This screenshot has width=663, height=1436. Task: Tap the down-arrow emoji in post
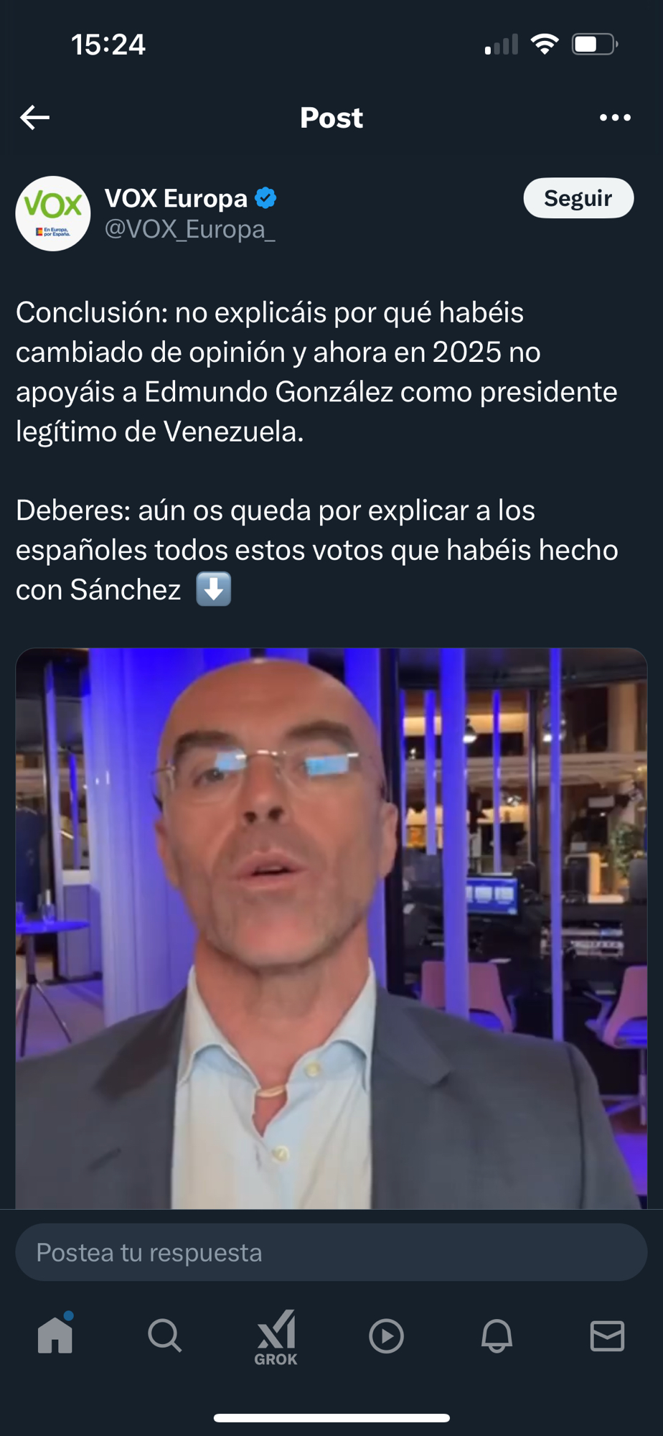pos(214,589)
